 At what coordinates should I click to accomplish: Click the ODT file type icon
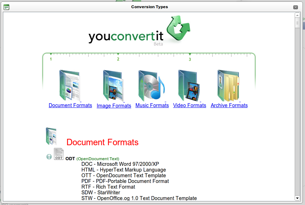pyautogui.click(x=59, y=154)
